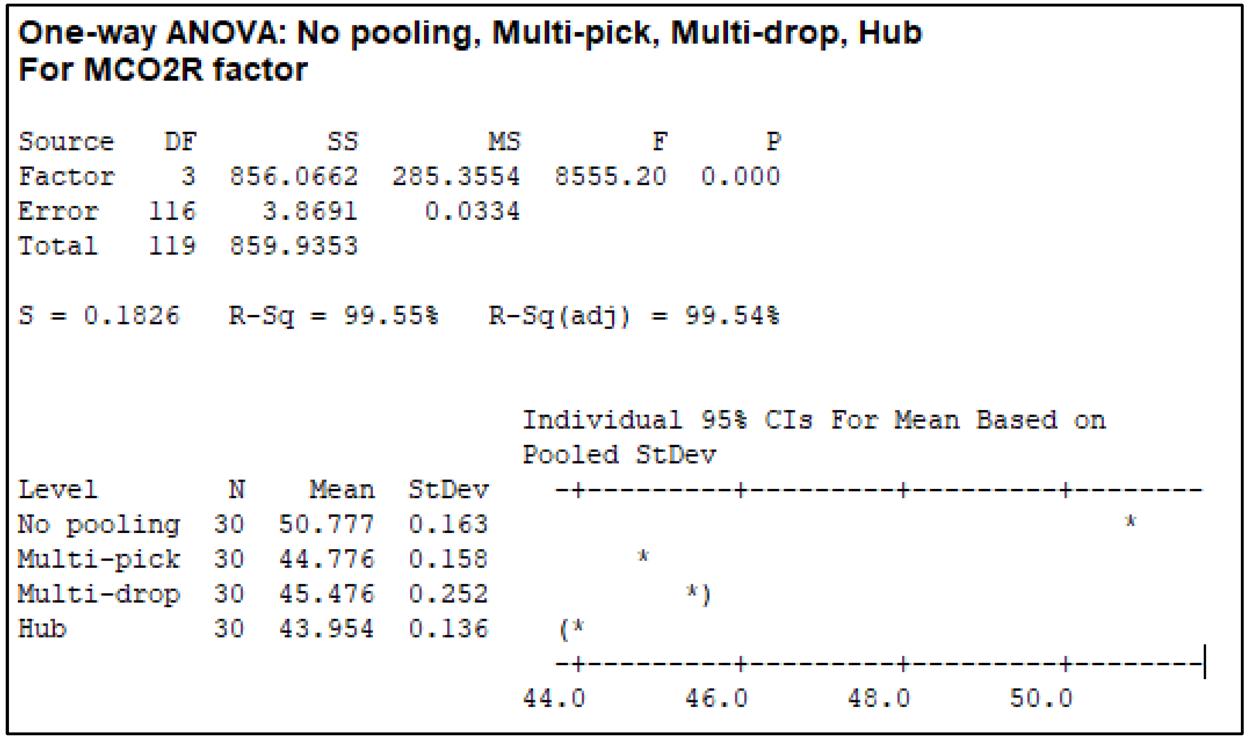Select the Factor SS value 856.0662
This screenshot has width=1249, height=743.
click(x=294, y=177)
